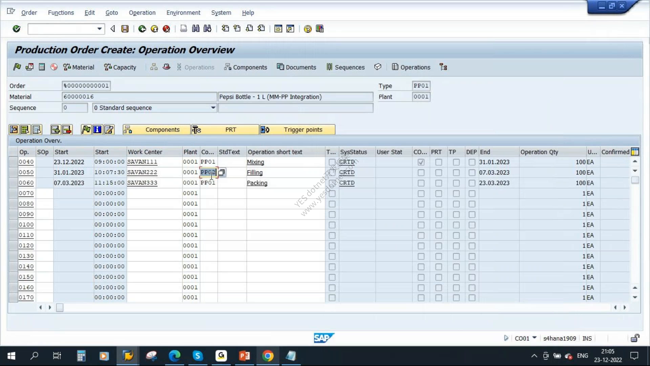Click the yellow Components button
Image resolution: width=650 pixels, height=366 pixels.
pos(156,129)
